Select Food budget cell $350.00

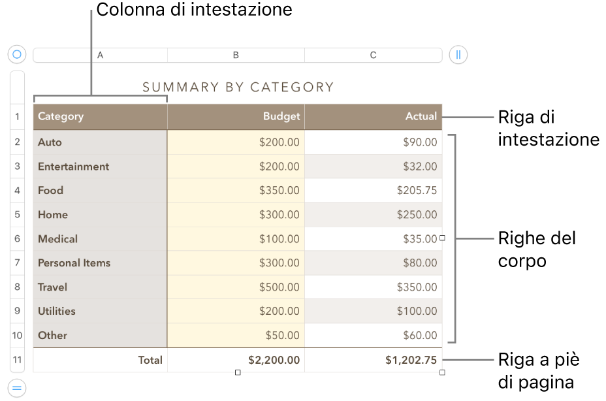[x=236, y=191]
